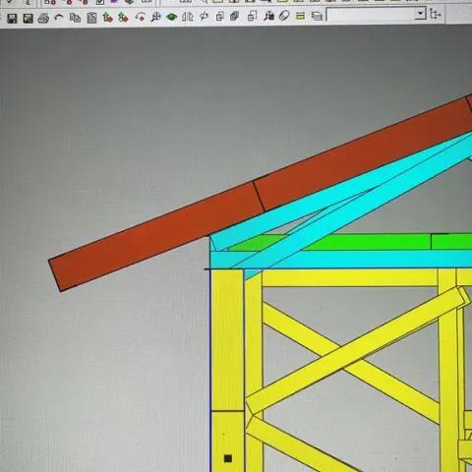Image resolution: width=472 pixels, height=472 pixels.
Task: Click the yellow stacked bars icon
Action: (x=300, y=16)
